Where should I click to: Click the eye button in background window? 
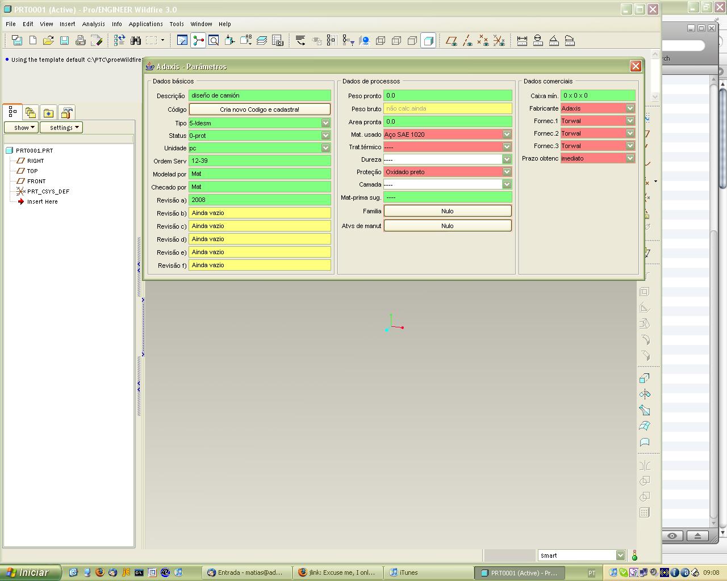[x=672, y=536]
